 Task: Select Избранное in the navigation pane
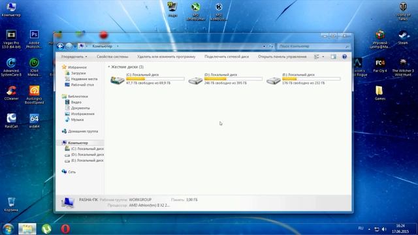click(77, 67)
